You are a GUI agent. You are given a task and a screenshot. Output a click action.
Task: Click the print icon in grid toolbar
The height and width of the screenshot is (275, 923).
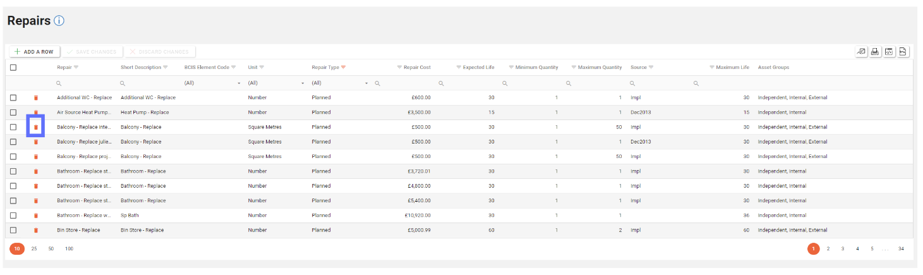[875, 52]
